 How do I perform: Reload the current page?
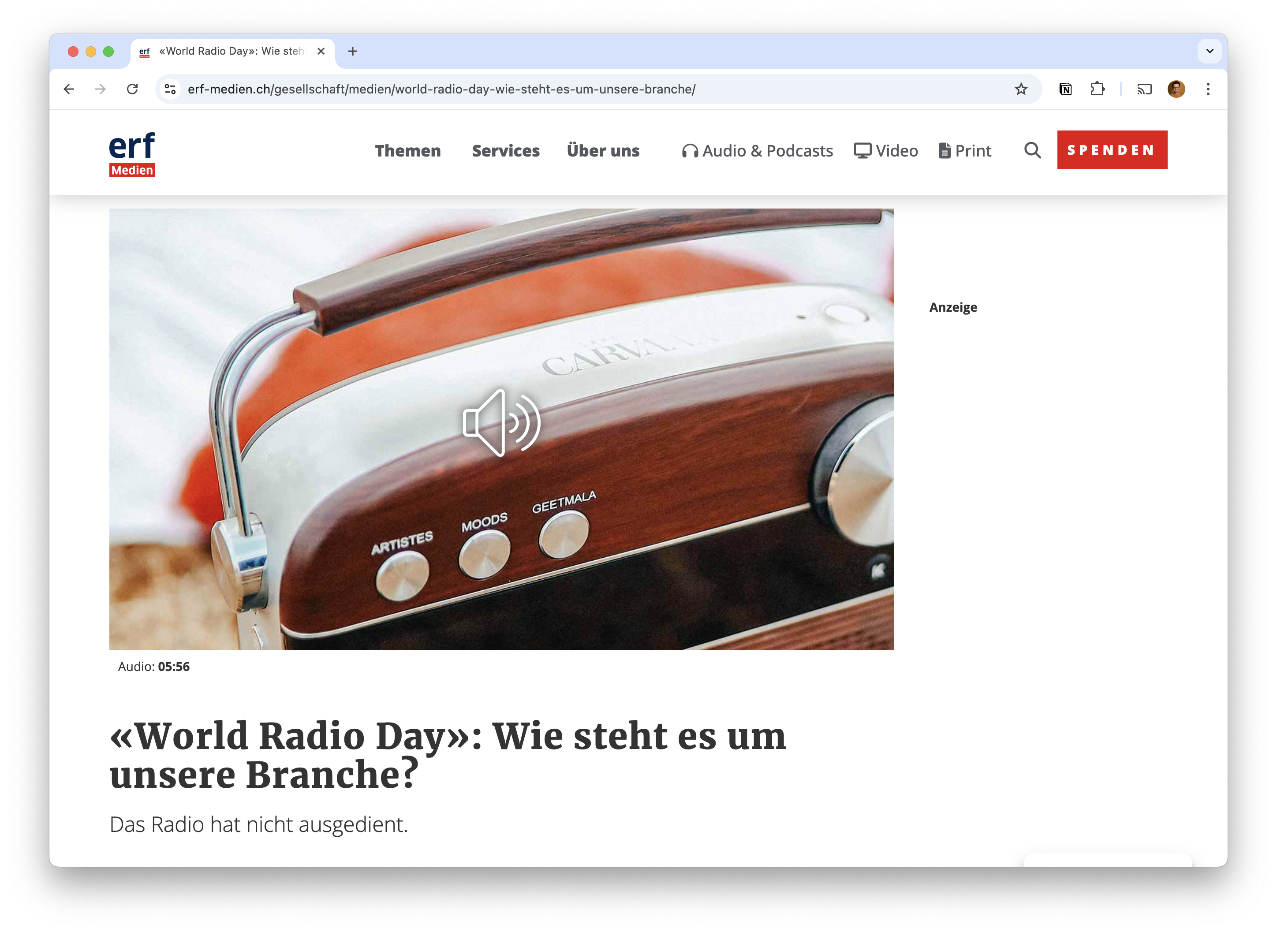point(132,89)
